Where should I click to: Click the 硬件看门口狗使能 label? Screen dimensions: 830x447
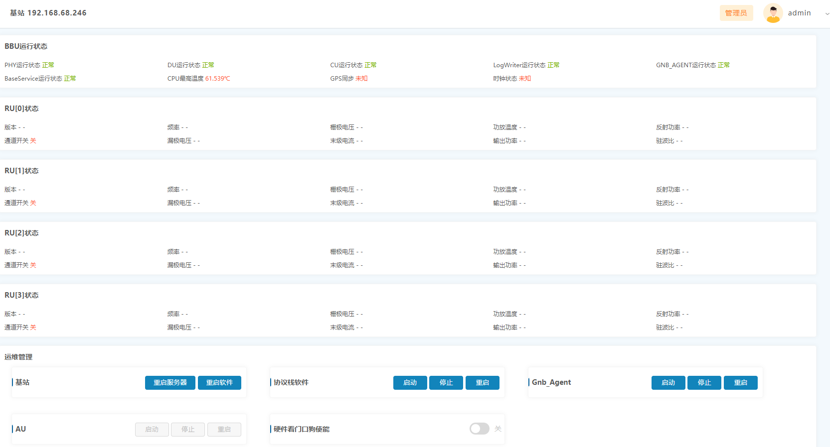click(x=302, y=429)
